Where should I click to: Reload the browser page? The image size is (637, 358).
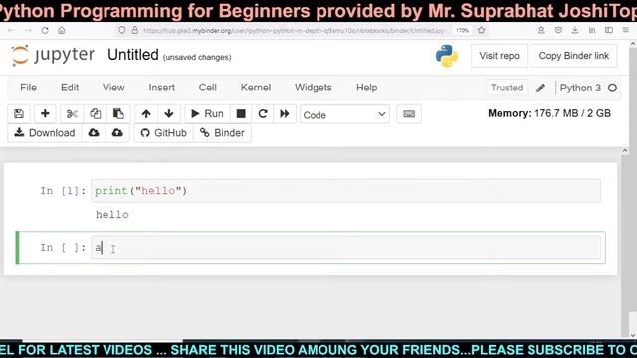tap(45, 31)
